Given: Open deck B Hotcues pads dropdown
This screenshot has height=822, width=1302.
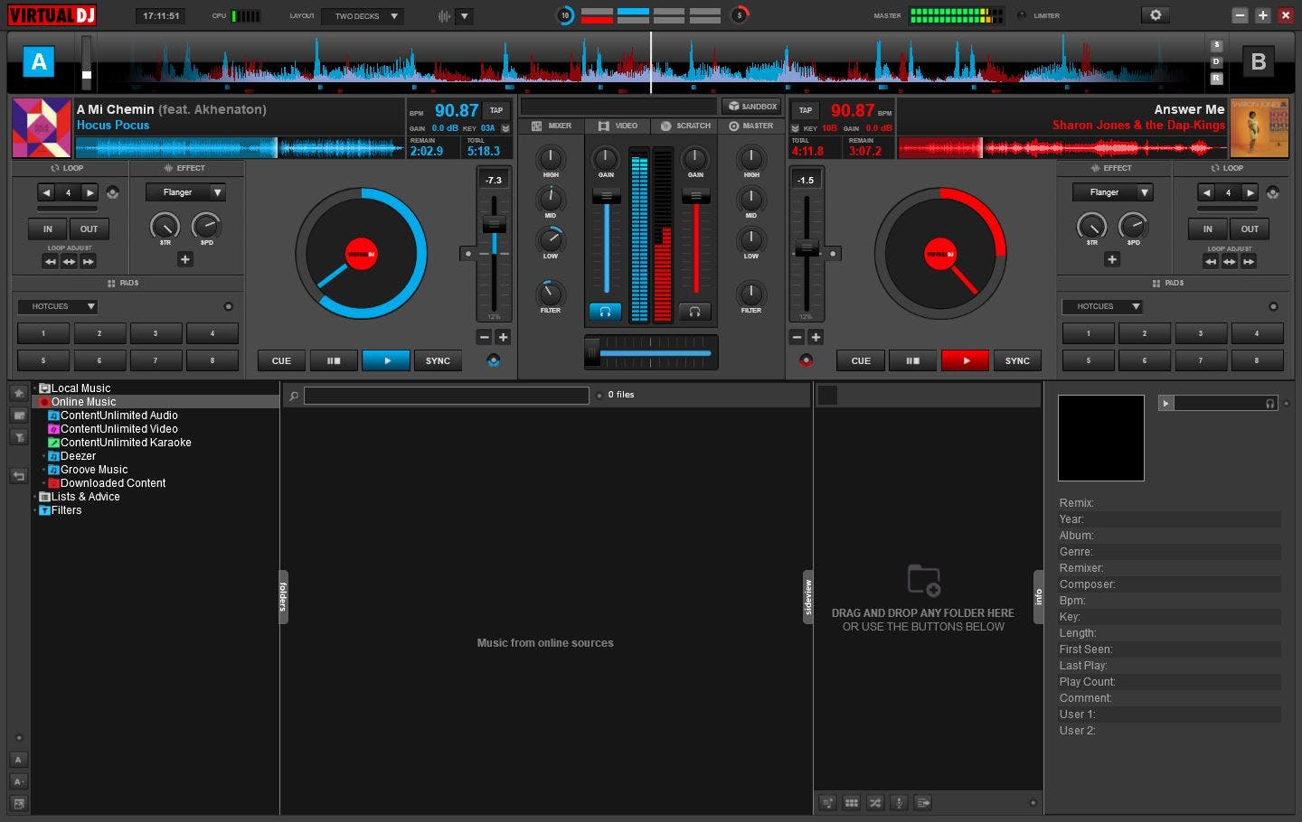Looking at the screenshot, I should [1103, 307].
